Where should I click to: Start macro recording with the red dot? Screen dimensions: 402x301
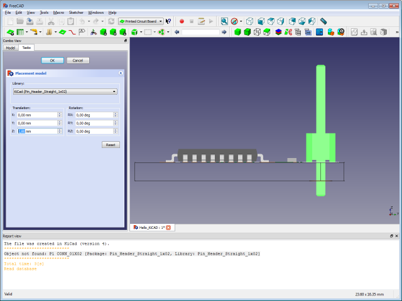182,21
